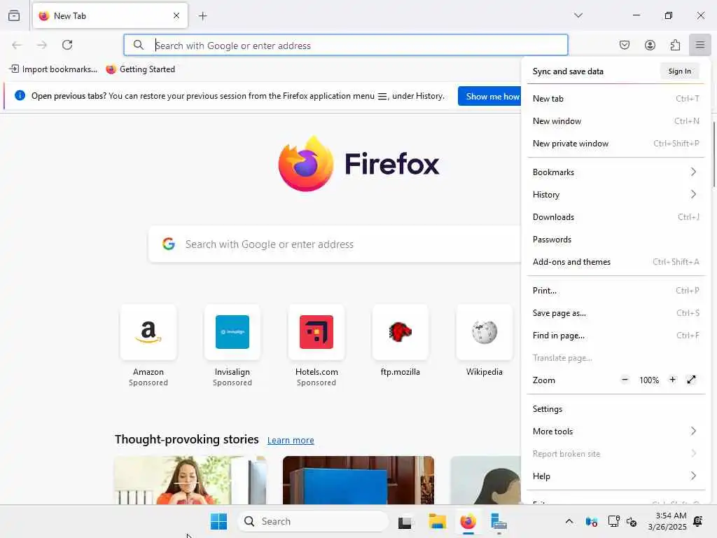The height and width of the screenshot is (538, 717).
Task: Click the taskbar Search box
Action: click(x=313, y=521)
